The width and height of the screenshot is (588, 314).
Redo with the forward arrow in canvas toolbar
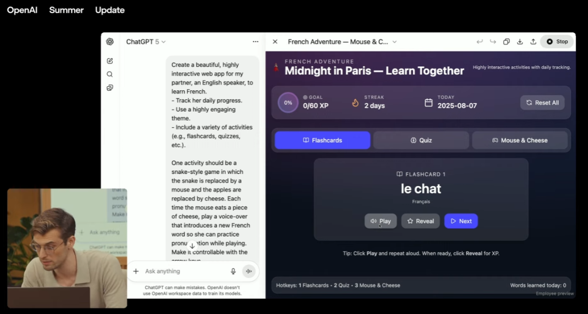[493, 41]
